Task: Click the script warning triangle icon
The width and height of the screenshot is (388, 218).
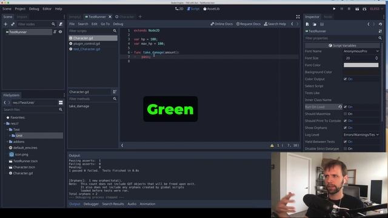Action: coord(272,145)
